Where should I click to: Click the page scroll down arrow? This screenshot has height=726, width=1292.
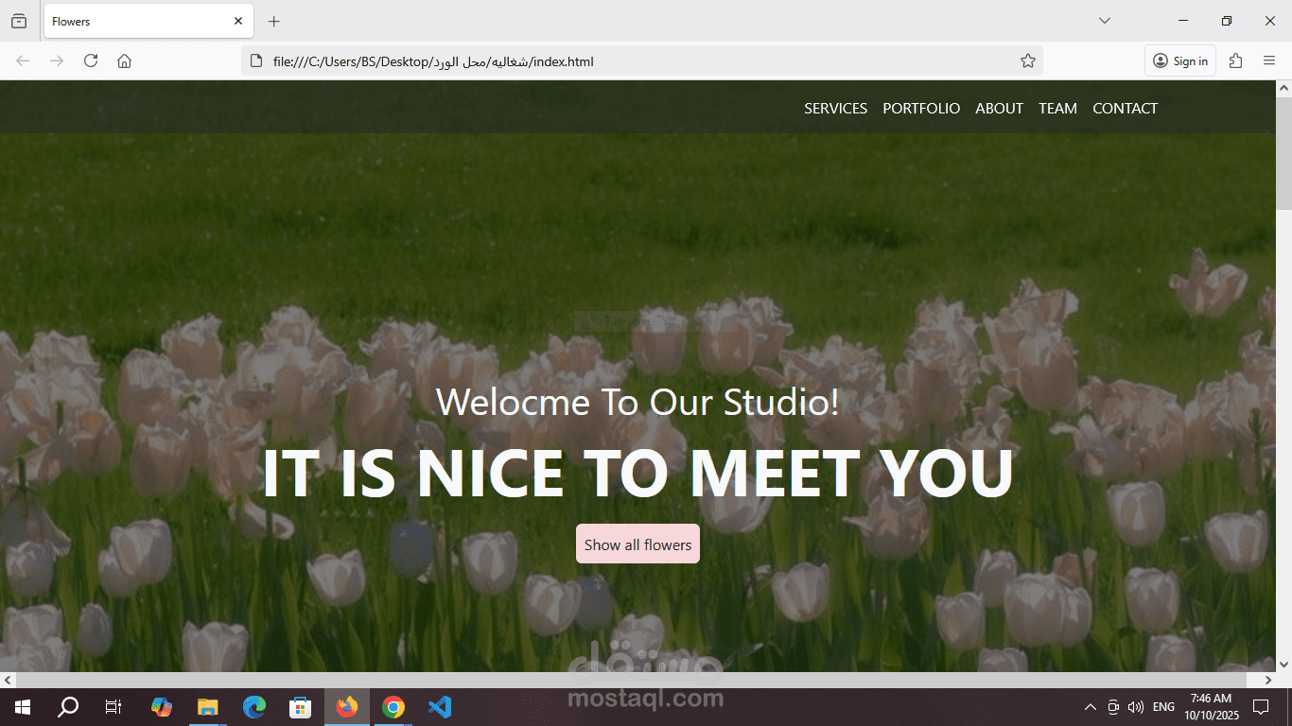pyautogui.click(x=1283, y=664)
